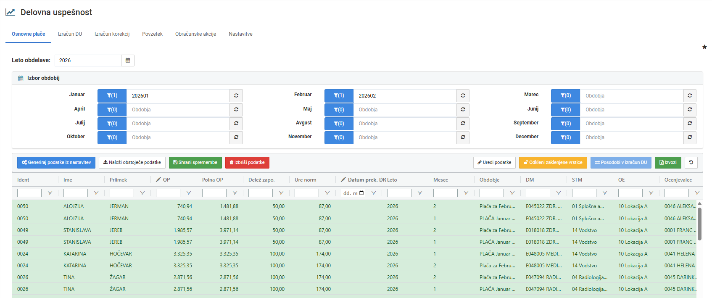Open the Obračunske akcije tab
This screenshot has height=298, width=712.
(195, 34)
